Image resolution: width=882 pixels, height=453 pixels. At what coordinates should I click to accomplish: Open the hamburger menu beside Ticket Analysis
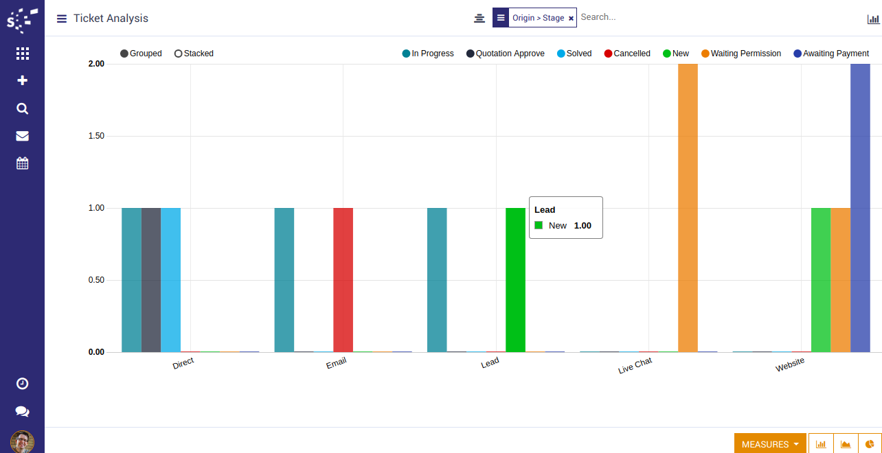61,19
